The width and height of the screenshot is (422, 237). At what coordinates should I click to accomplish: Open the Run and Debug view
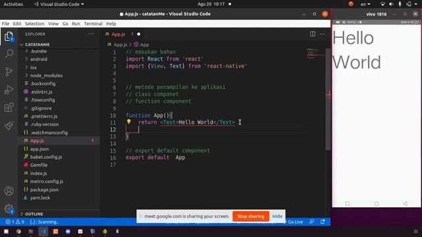click(x=9, y=90)
